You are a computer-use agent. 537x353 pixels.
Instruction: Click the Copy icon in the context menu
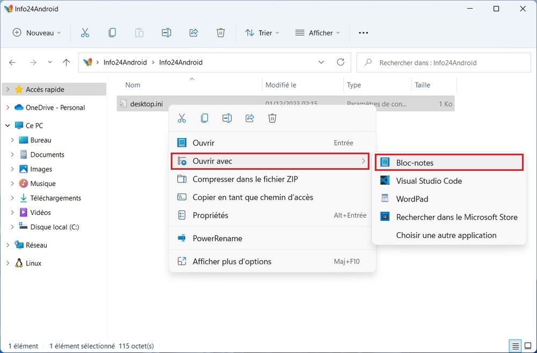(205, 118)
